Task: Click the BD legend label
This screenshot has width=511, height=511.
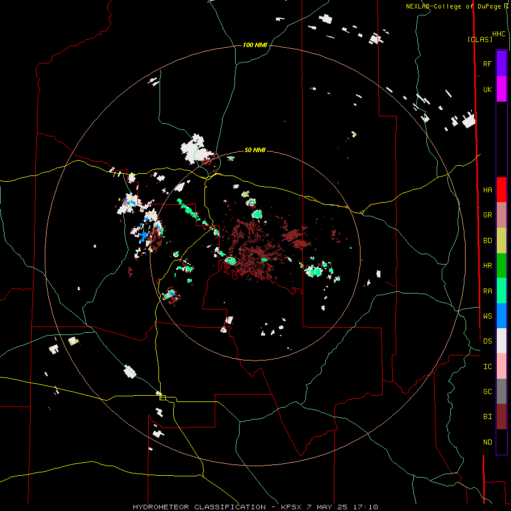Action: (487, 241)
